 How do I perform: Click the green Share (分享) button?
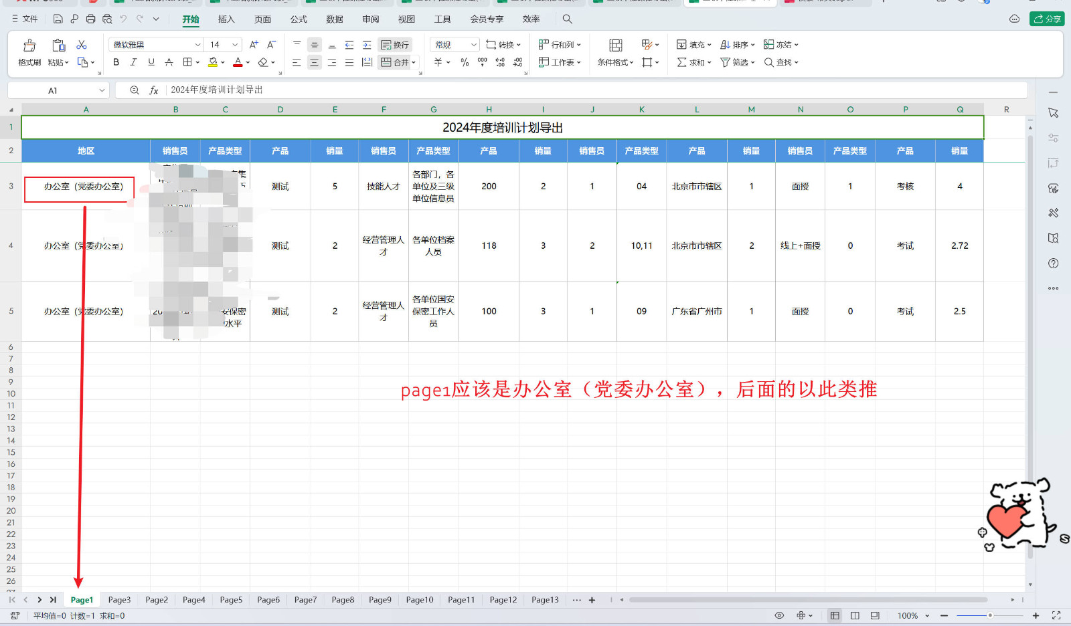point(1047,19)
